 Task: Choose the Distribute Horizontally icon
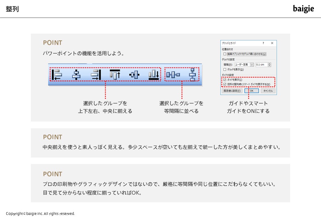[x=173, y=75]
